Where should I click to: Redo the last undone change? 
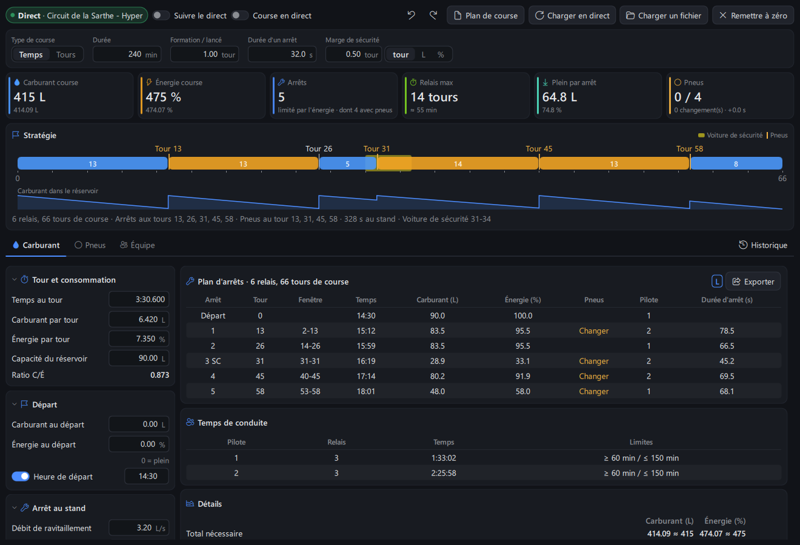[433, 15]
